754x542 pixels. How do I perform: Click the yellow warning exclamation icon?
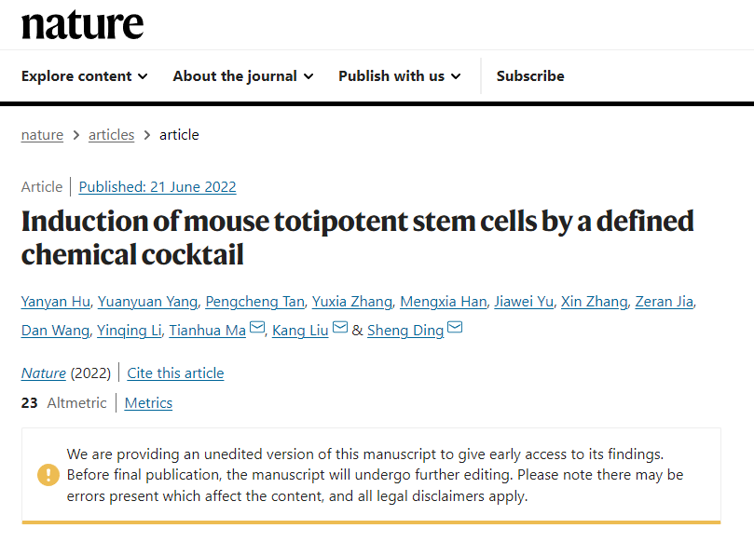[48, 475]
